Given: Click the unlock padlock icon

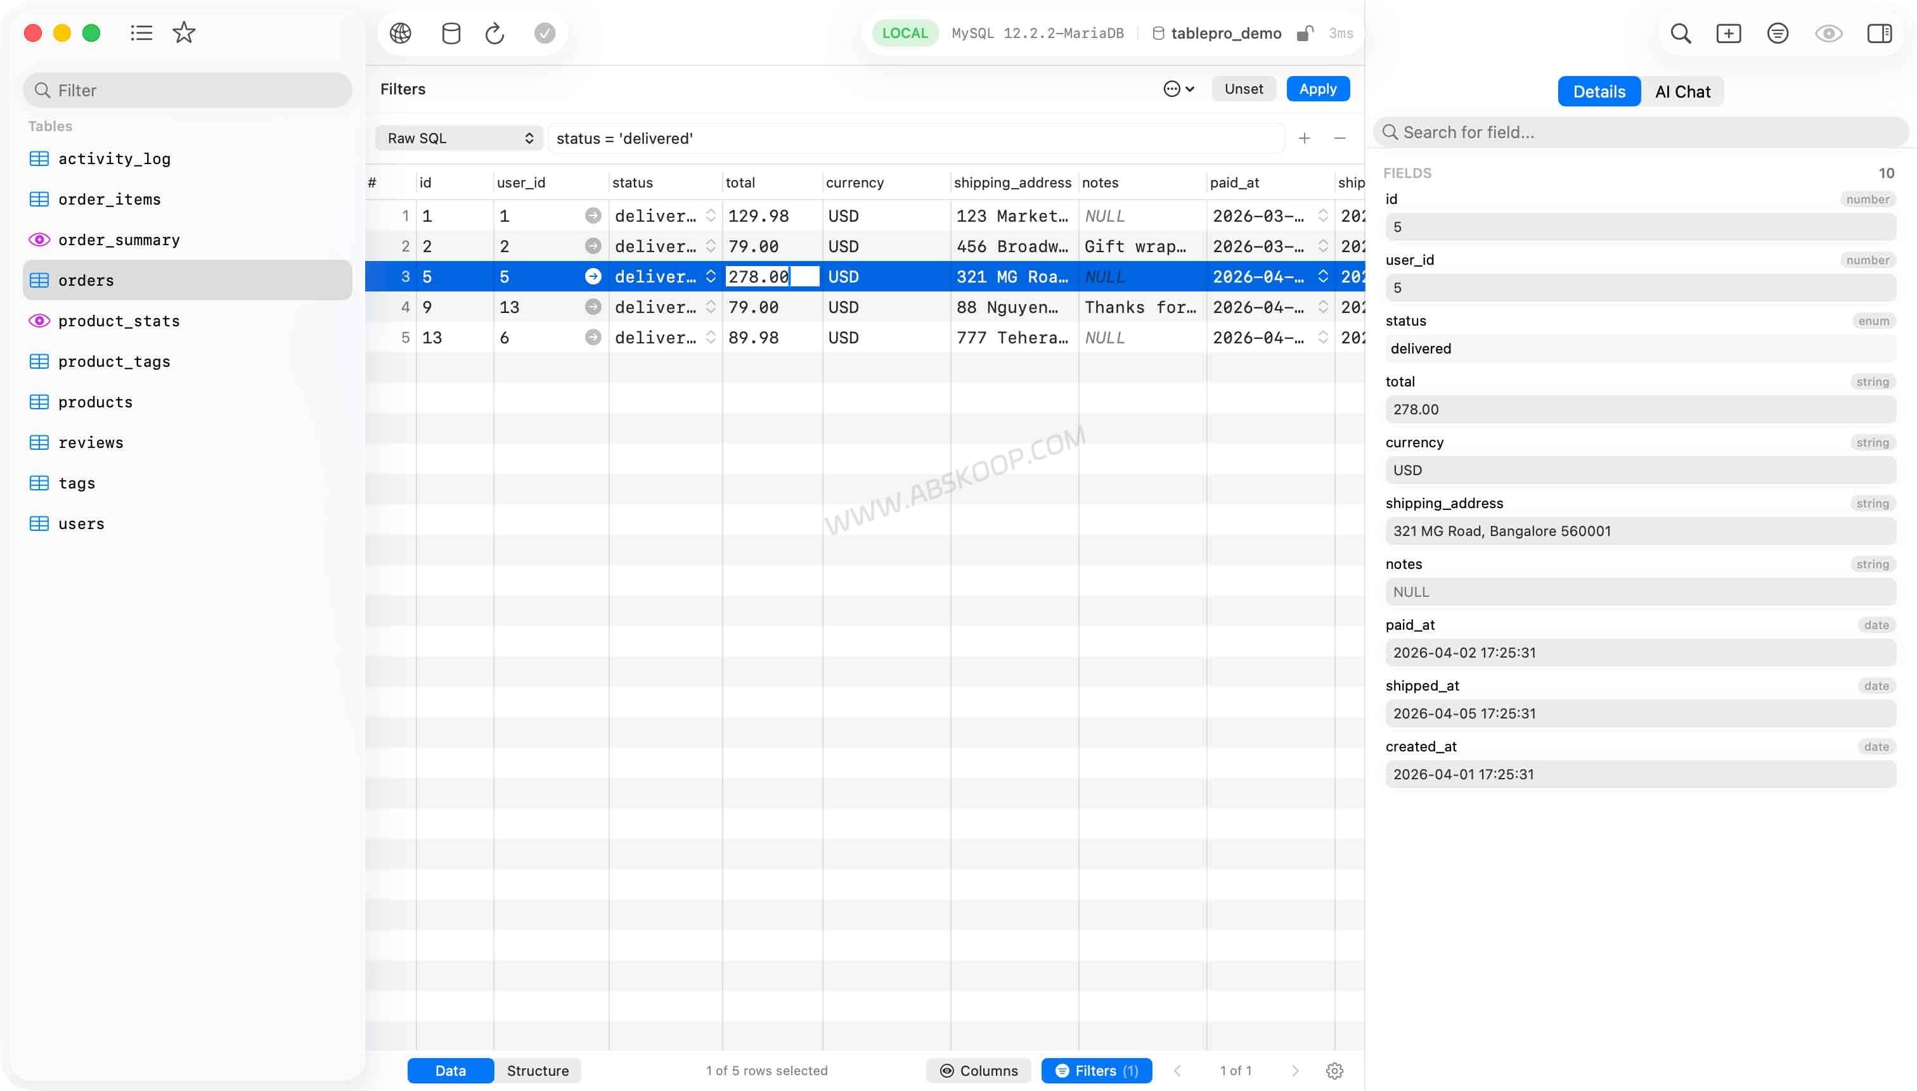Looking at the screenshot, I should (x=1305, y=33).
